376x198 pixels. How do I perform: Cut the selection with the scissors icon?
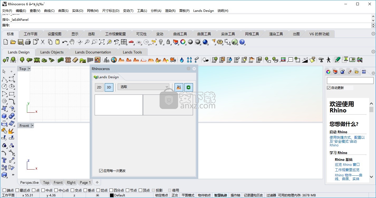43,42
